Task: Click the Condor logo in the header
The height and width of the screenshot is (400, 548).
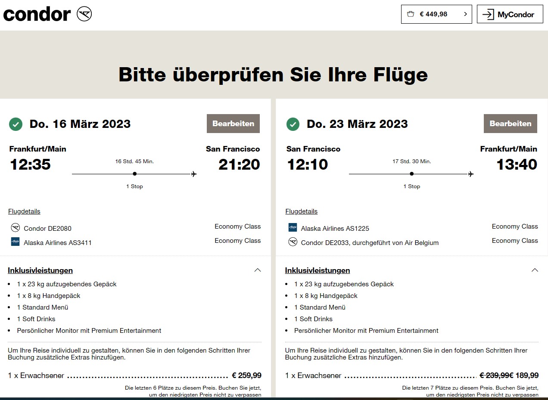Action: tap(47, 14)
